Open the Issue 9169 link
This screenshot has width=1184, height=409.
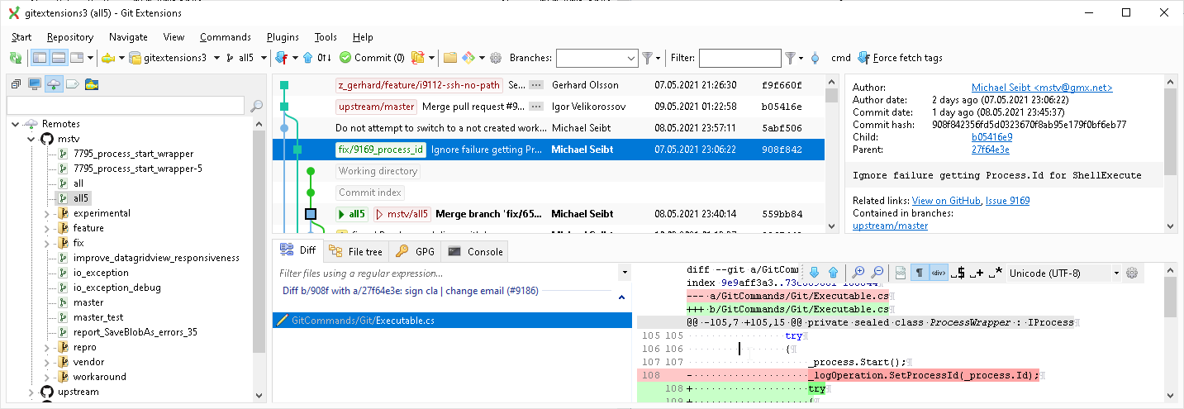click(x=1008, y=201)
